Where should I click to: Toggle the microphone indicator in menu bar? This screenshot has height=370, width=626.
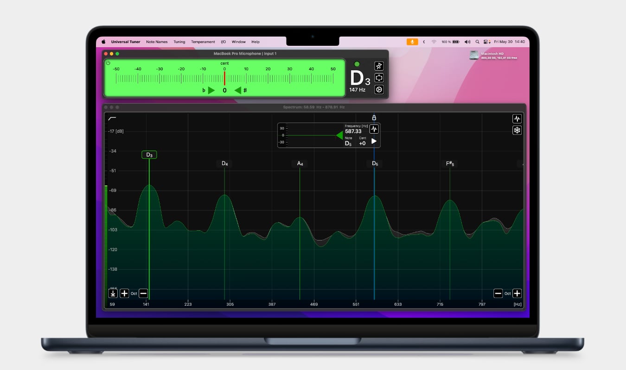coord(412,42)
